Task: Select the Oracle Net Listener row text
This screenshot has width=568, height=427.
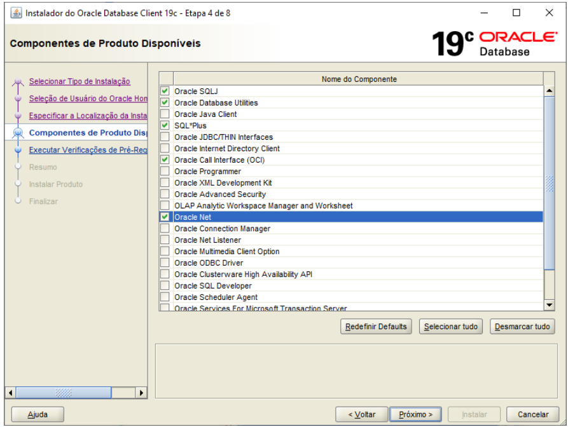Action: (207, 240)
